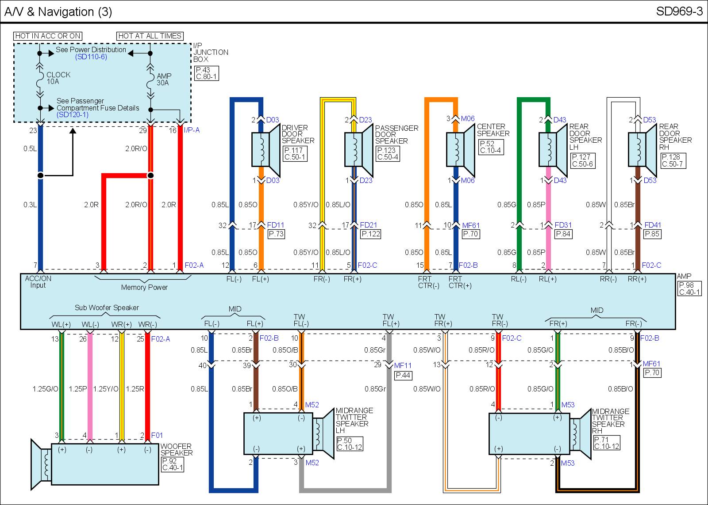This screenshot has height=505, width=708.
Task: Select the passenger door speaker symbol
Action: coord(359,149)
